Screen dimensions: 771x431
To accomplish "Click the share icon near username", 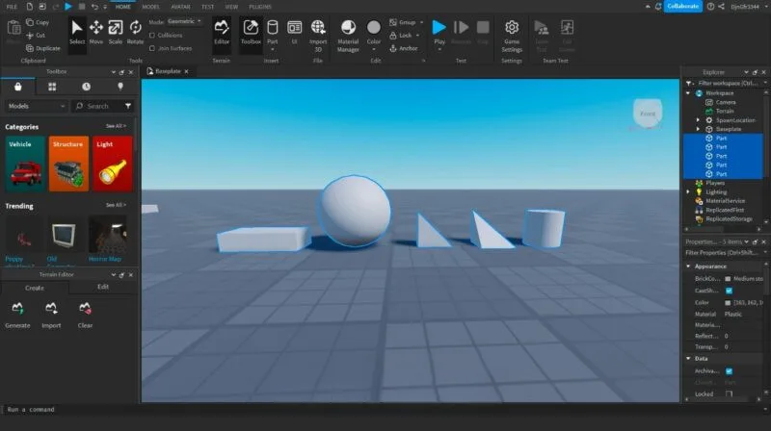I will coord(721,7).
